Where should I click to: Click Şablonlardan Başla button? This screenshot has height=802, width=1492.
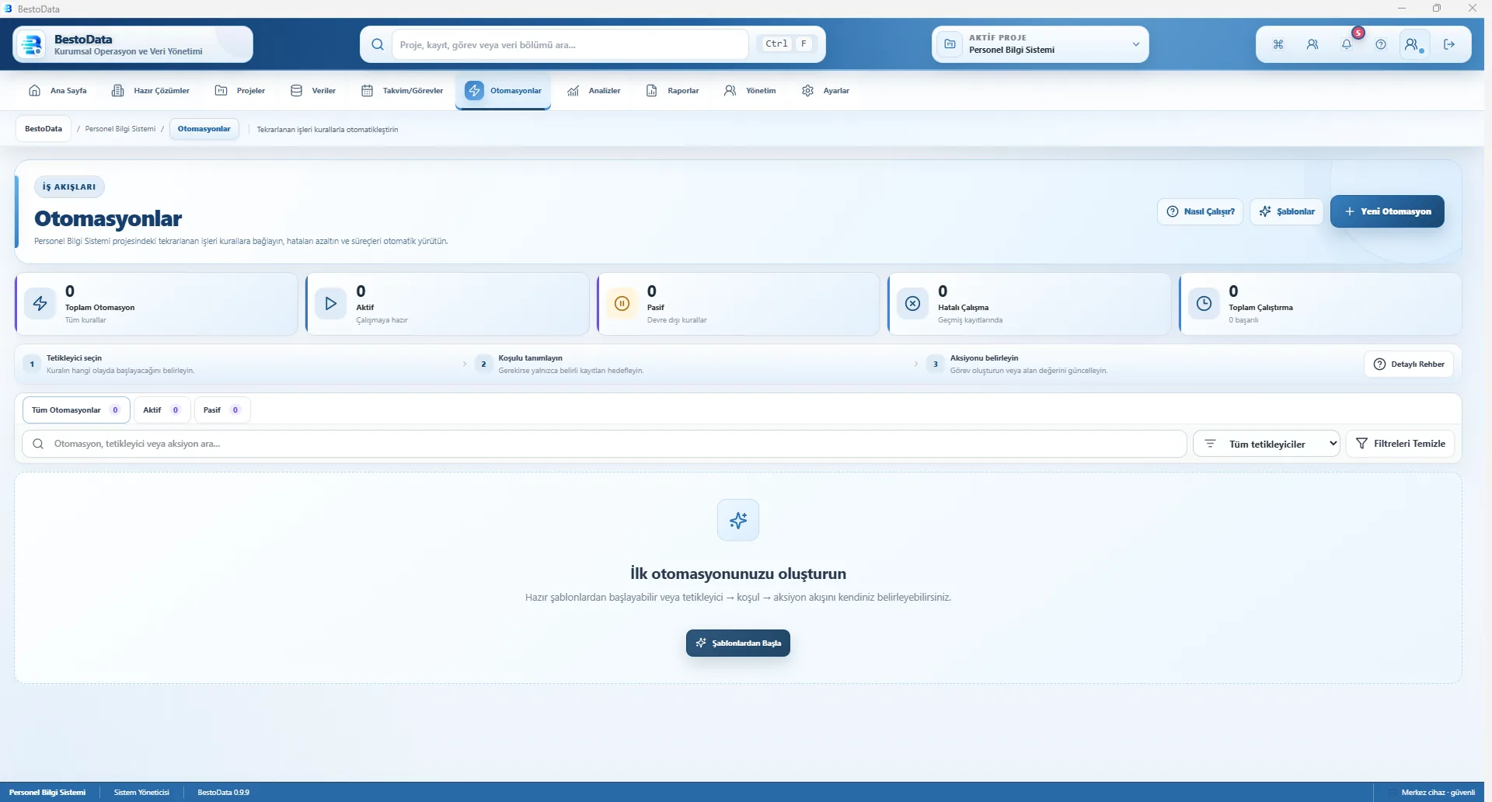coord(738,643)
